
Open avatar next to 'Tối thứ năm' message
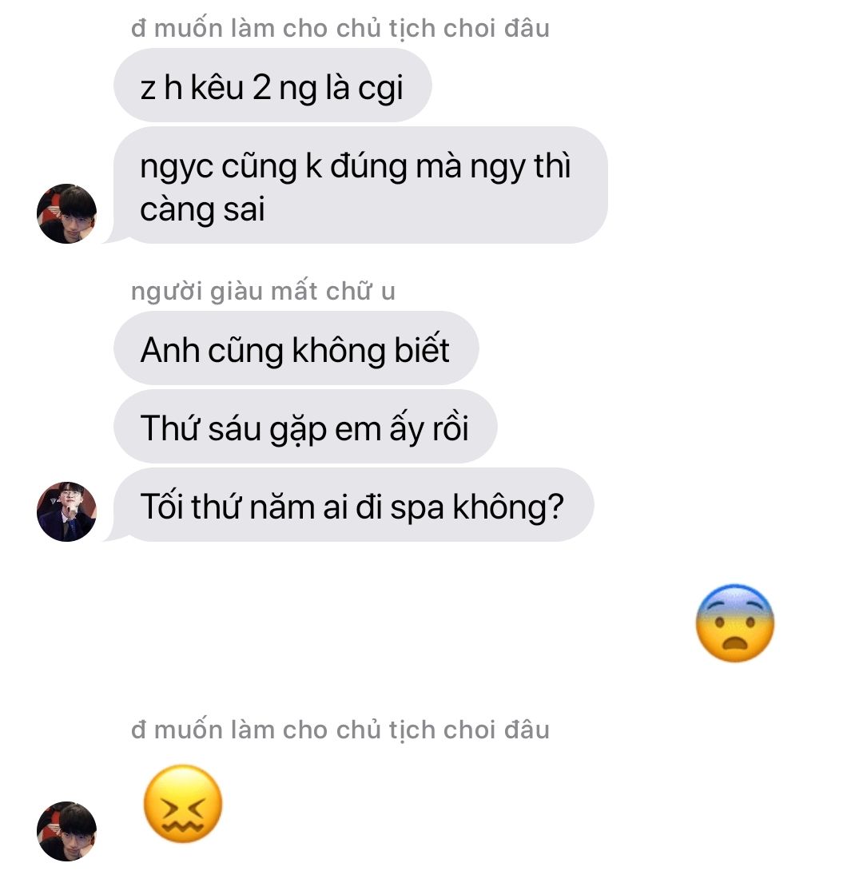pos(66,511)
